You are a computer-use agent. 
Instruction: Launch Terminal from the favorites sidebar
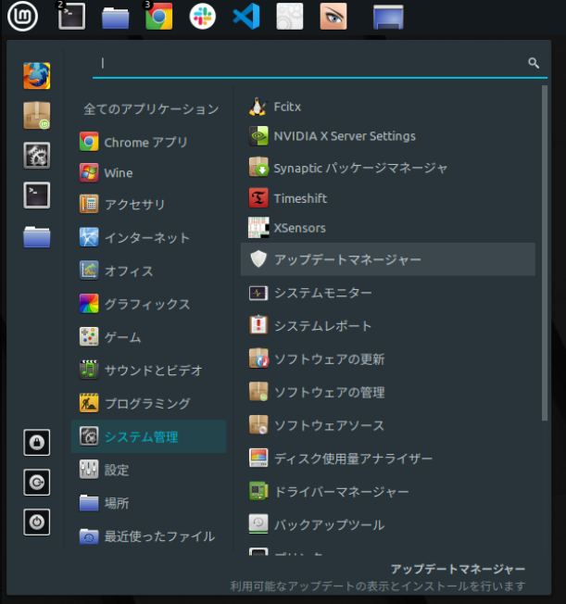pos(37,195)
